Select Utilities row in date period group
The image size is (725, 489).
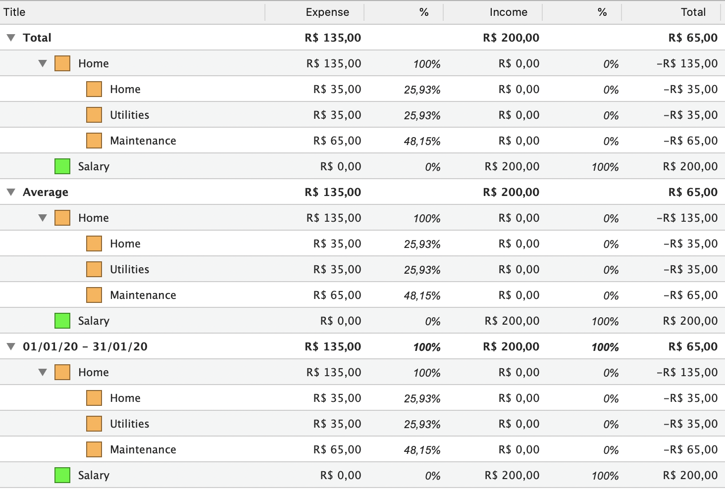[x=129, y=424]
